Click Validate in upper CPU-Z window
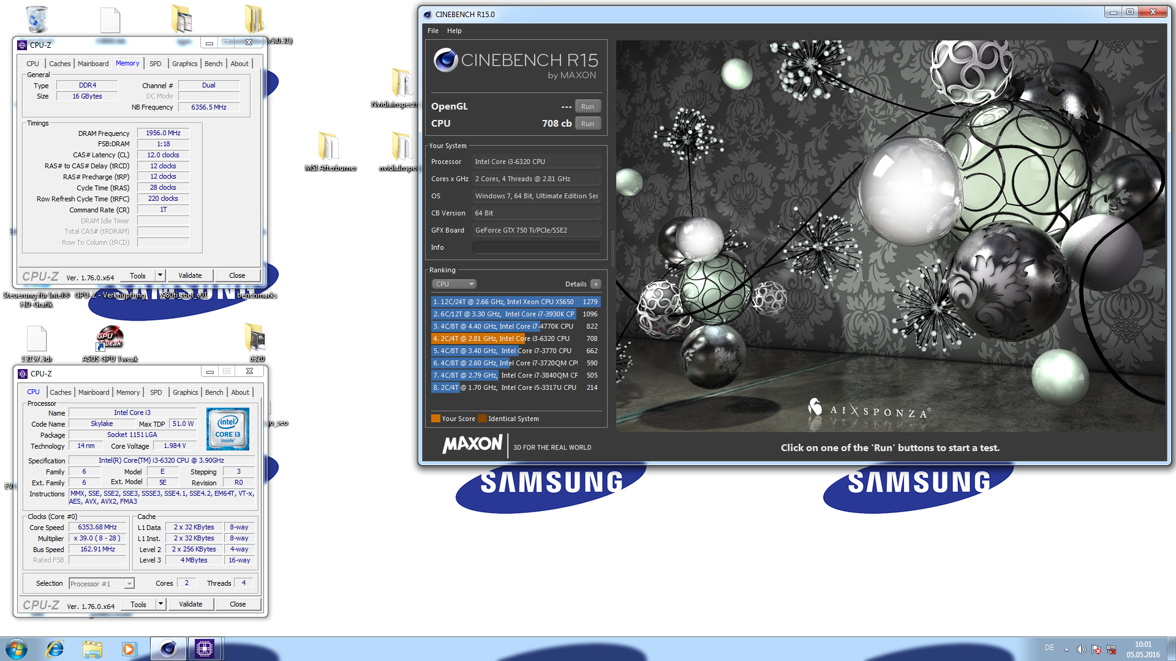Viewport: 1176px width, 661px height. tap(190, 275)
